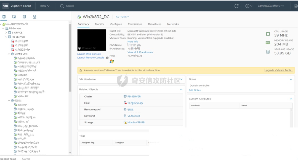
Task: Click the Remote Console info icon
Action: click(x=107, y=58)
